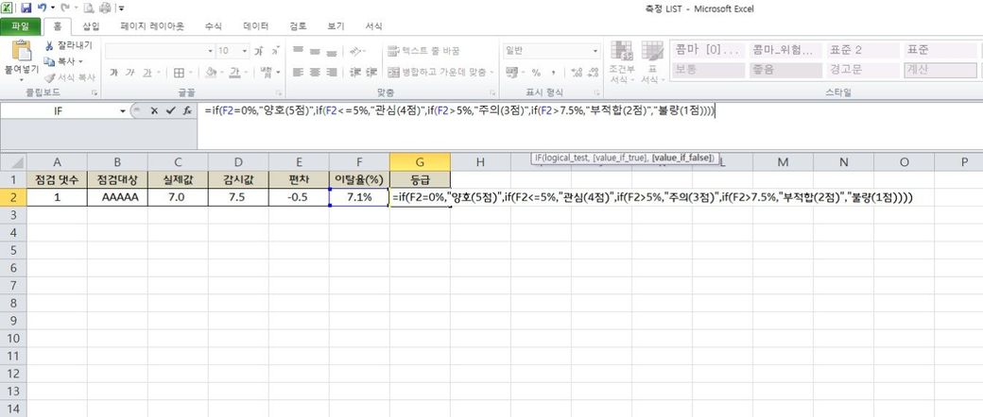This screenshot has width=983, height=417.
Task: Open Insert Function with the fx icon
Action: [x=187, y=111]
